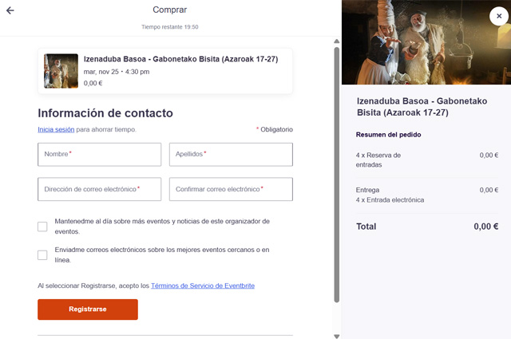Click the 'Dirección de correo electrónico' field

(x=99, y=189)
